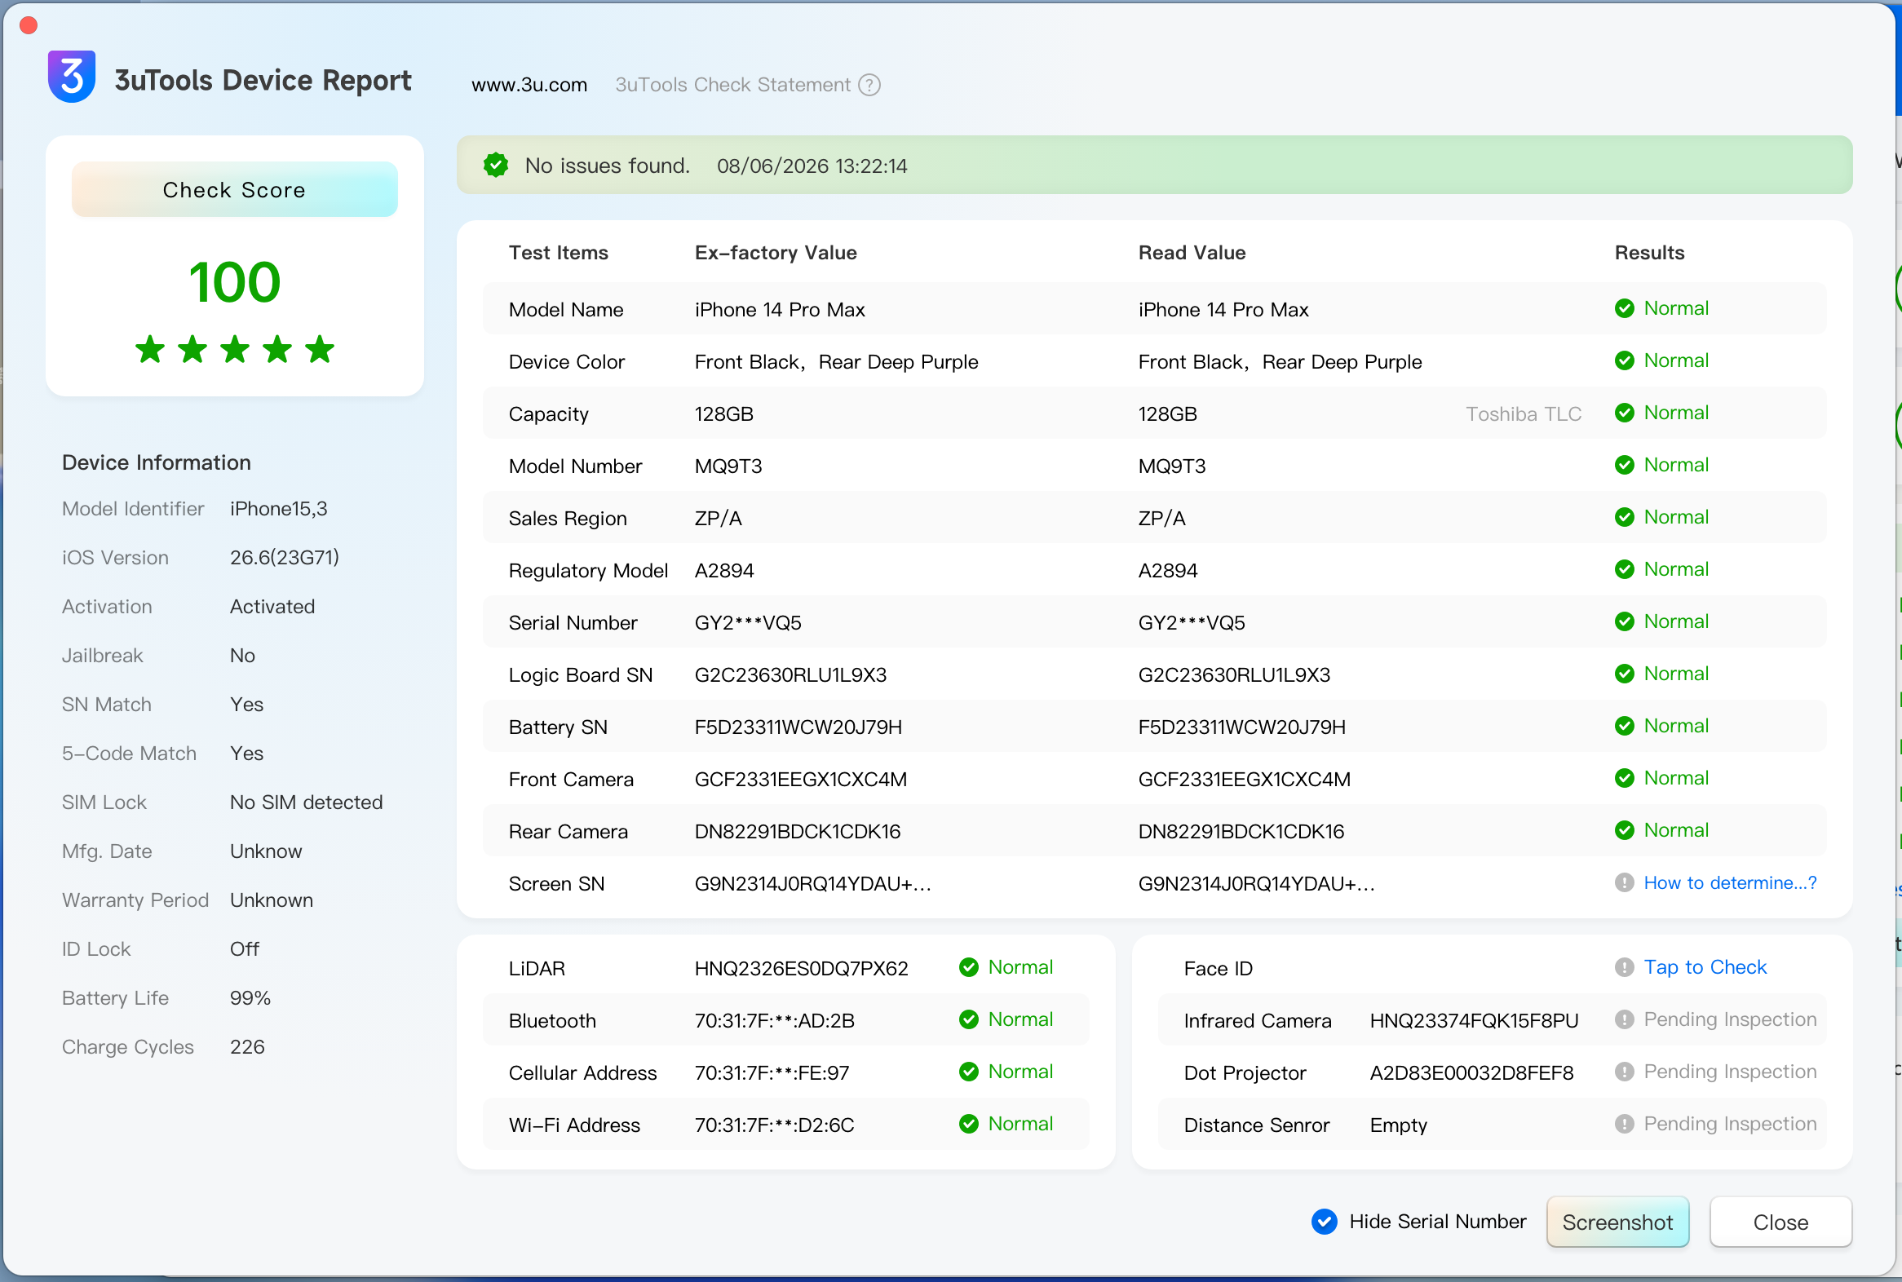Click the check icon in Regulatory Model row
1902x1282 pixels.
coord(1624,570)
